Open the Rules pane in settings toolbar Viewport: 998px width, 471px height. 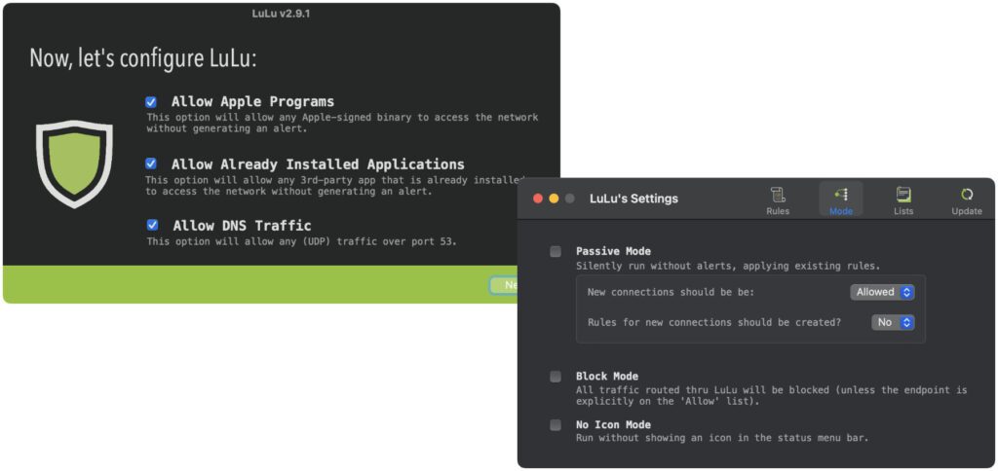tap(777, 200)
